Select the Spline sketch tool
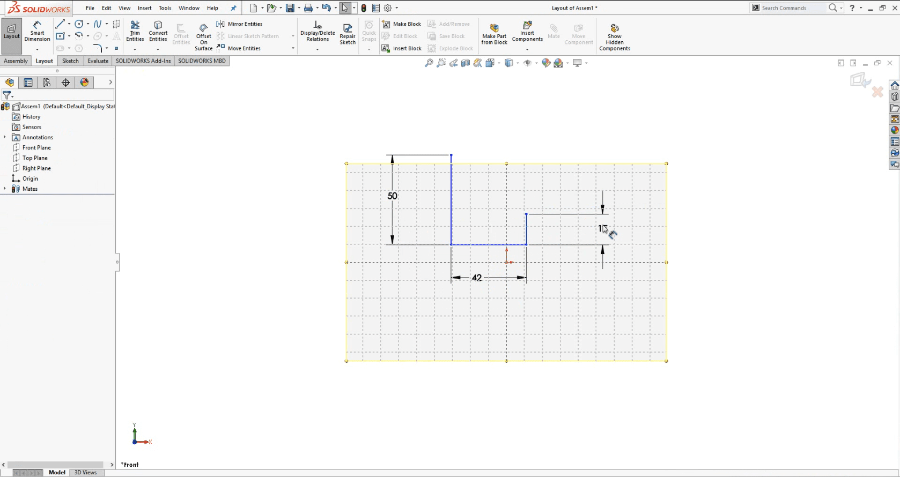The width and height of the screenshot is (900, 477). point(98,24)
